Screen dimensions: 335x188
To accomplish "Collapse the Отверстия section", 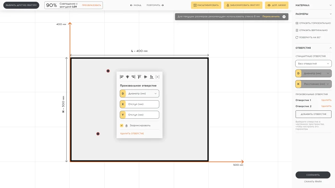I will (x=313, y=48).
